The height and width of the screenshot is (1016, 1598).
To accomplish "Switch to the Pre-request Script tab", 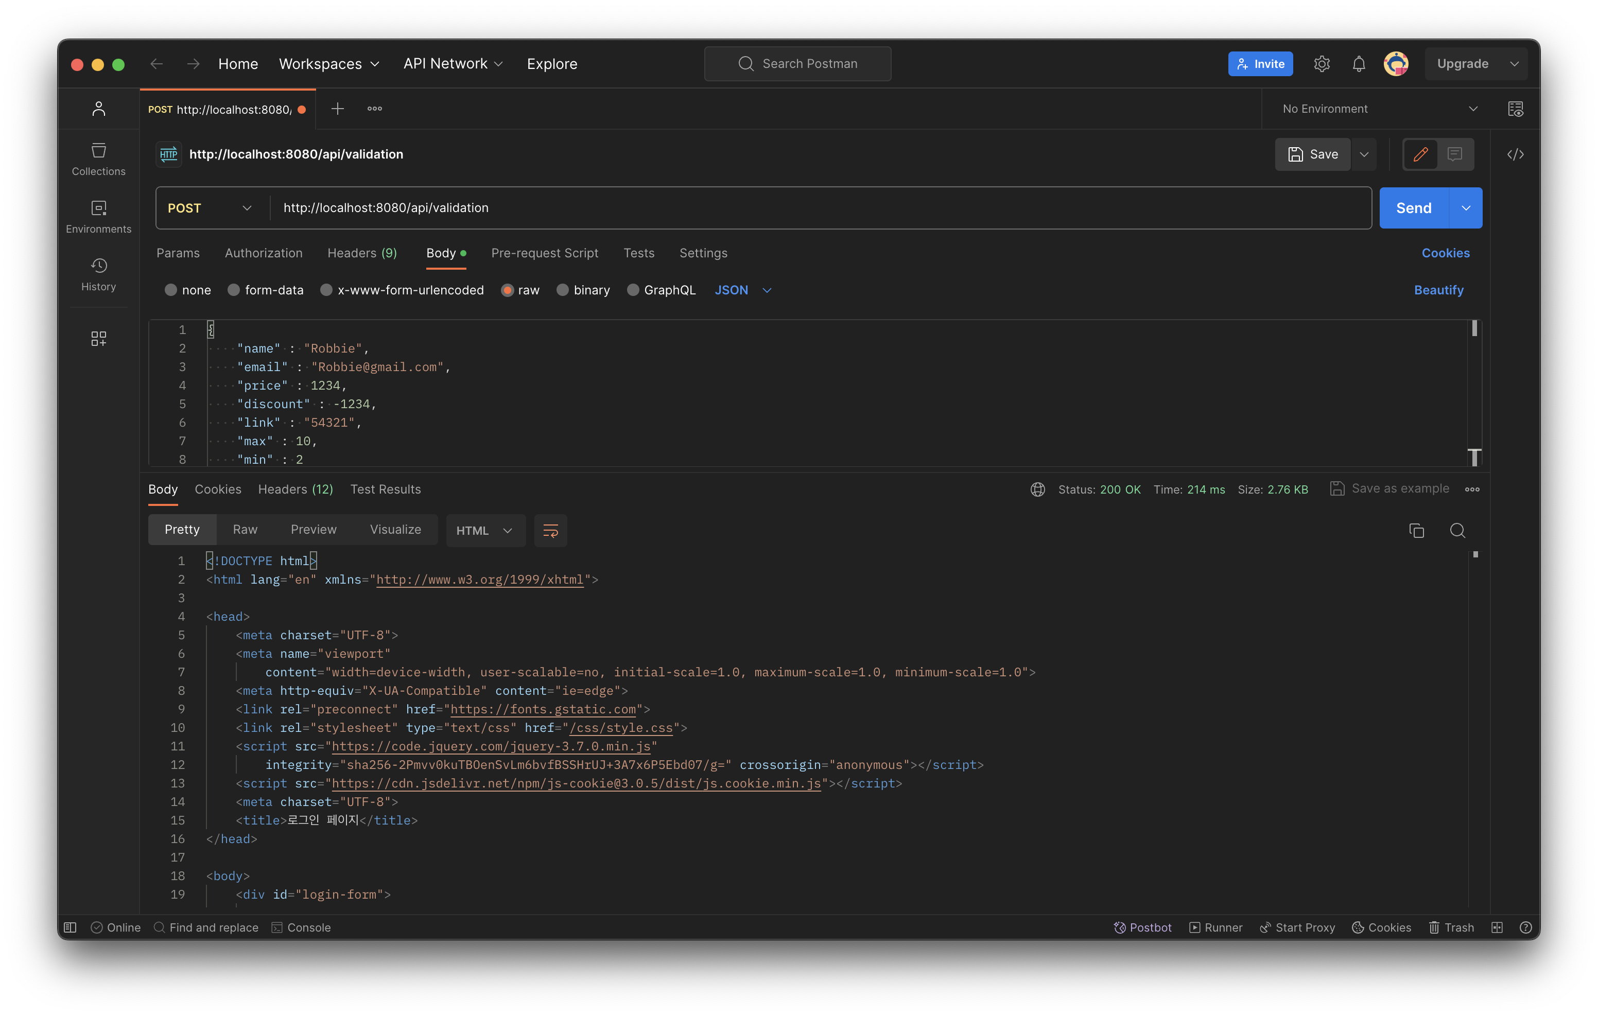I will click(x=544, y=253).
